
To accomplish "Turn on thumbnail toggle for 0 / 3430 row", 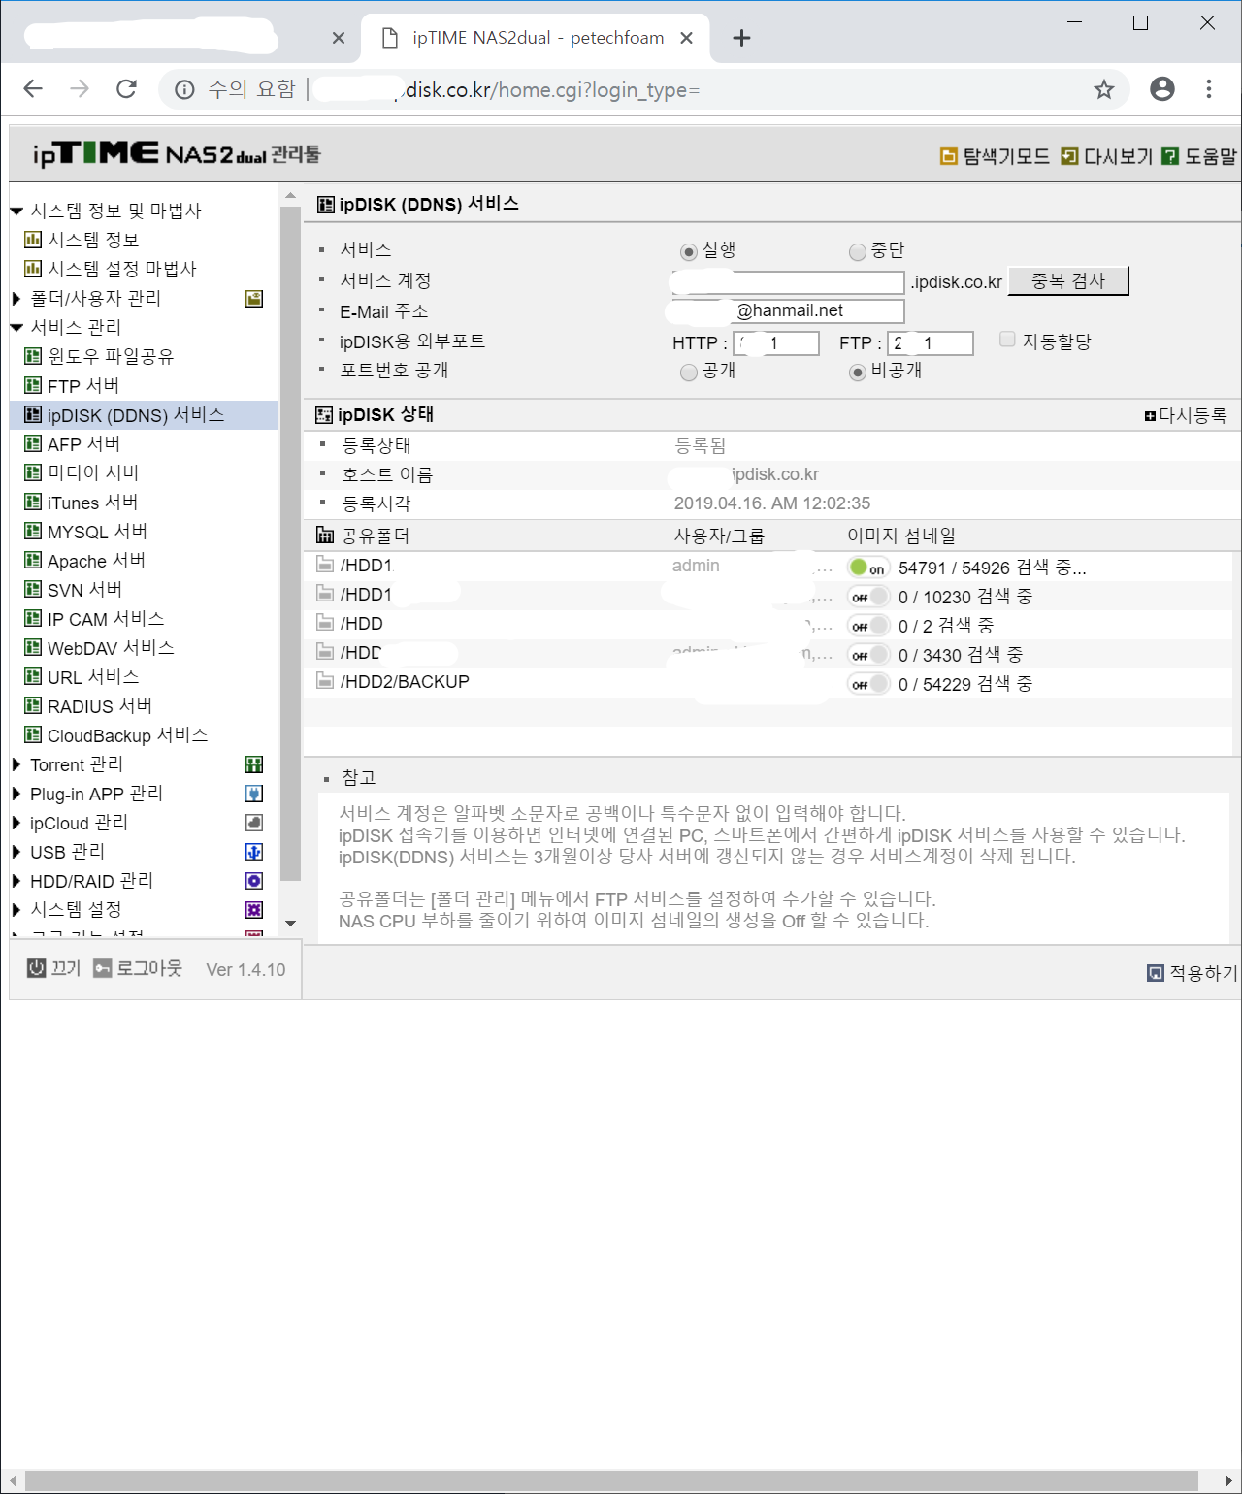I will [868, 655].
